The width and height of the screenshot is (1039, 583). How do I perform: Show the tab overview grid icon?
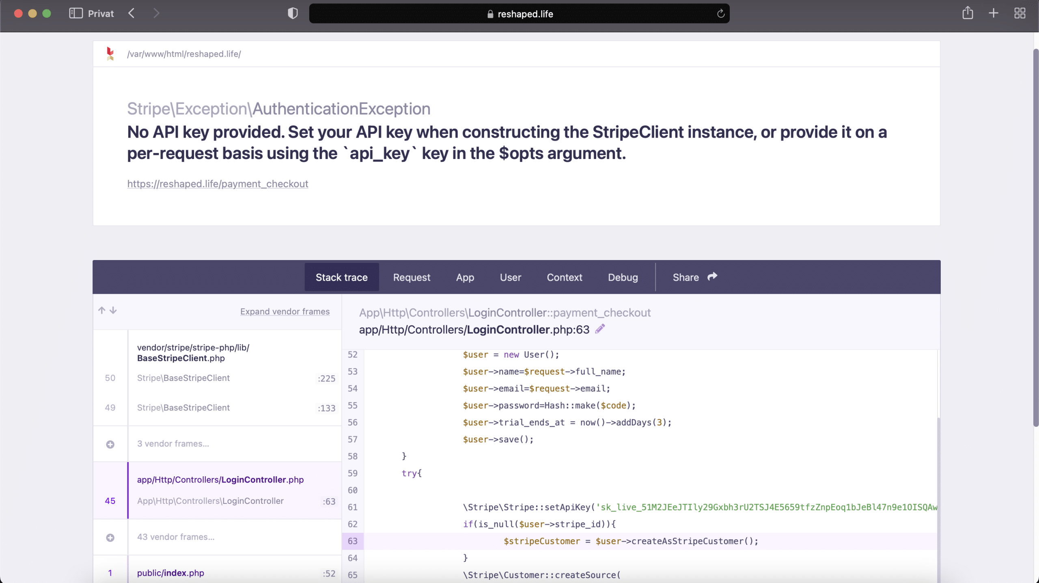pos(1020,13)
